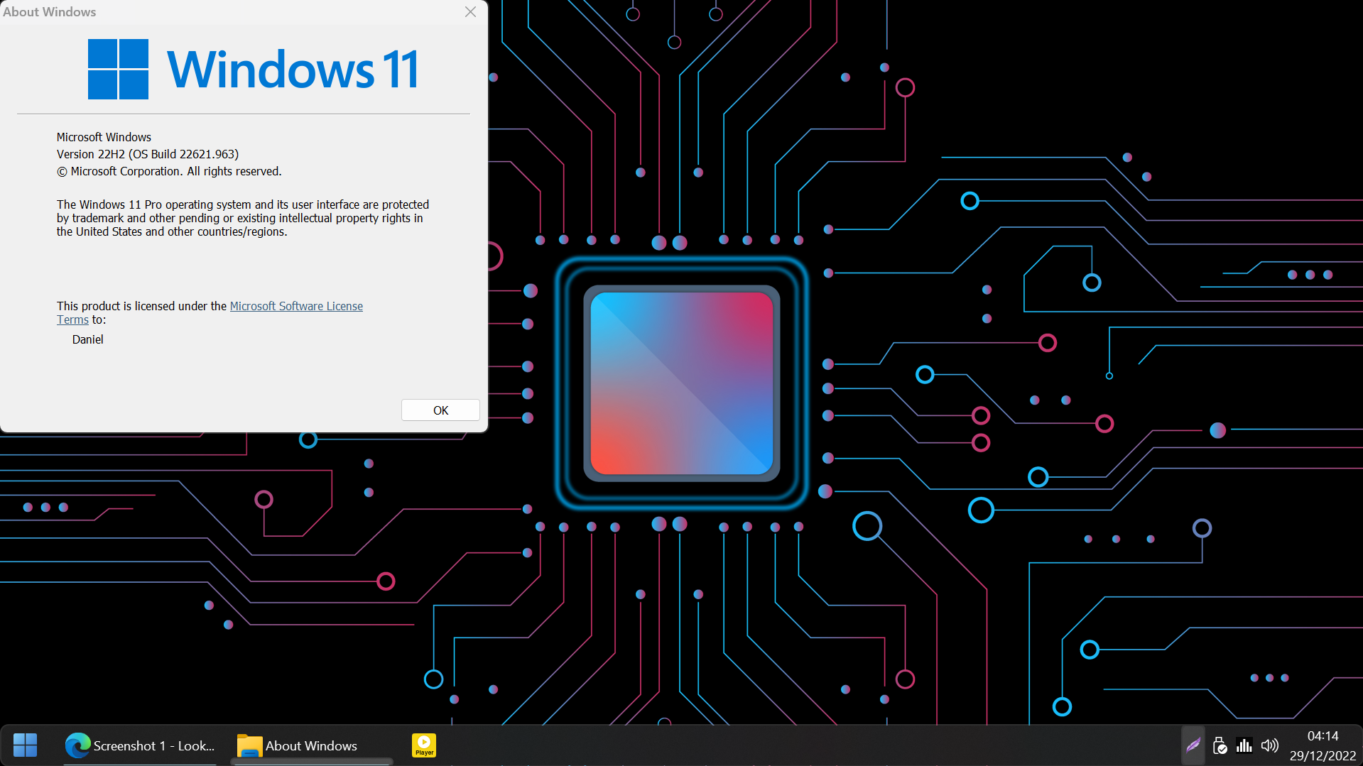This screenshot has height=766, width=1363.
Task: Click 'Microsoft Windows' heading text
Action: (x=104, y=137)
